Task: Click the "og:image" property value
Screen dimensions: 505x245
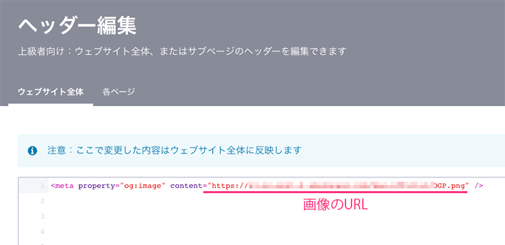Action: pos(143,186)
